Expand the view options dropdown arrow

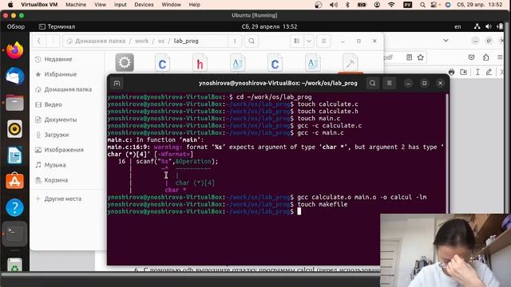(x=309, y=41)
